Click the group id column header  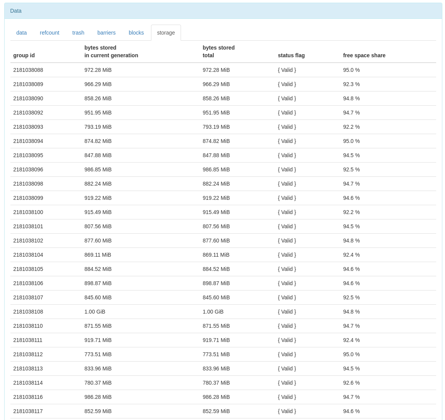pos(24,55)
